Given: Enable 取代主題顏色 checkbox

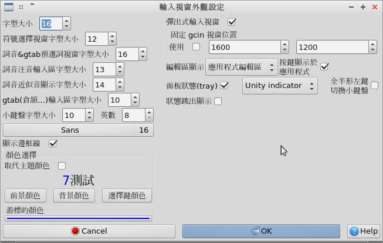Looking at the screenshot, I should tap(62, 166).
